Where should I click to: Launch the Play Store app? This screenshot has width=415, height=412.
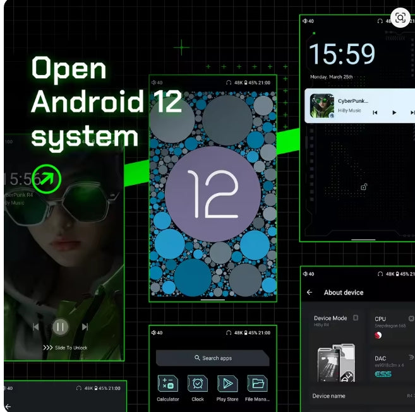point(227,384)
